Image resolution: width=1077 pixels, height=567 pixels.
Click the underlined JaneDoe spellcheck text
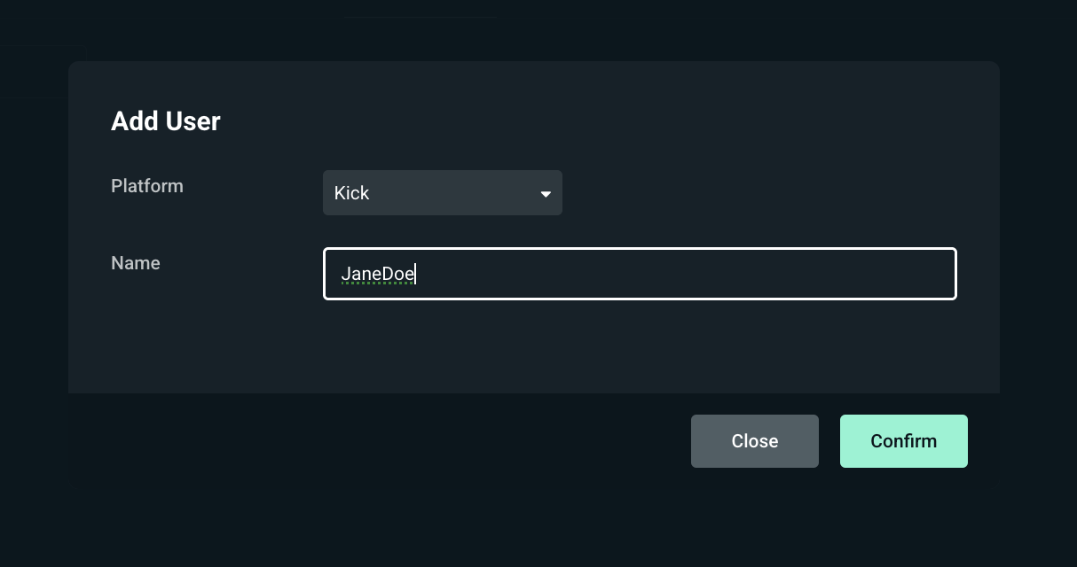[378, 274]
